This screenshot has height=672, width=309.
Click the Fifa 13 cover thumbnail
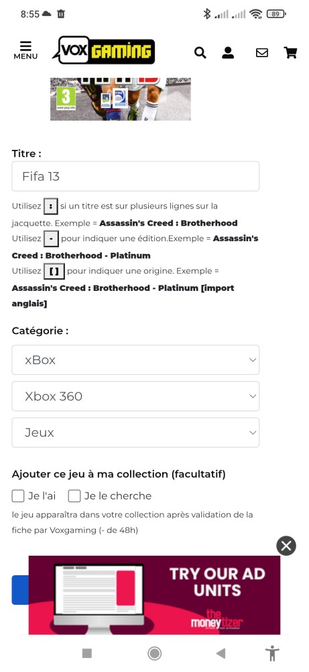click(x=121, y=99)
